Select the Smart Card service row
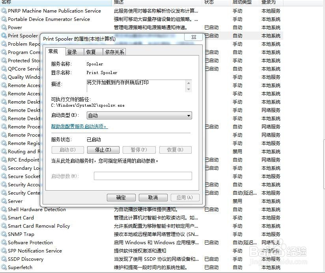Viewport: 325px width, 273px height. [142, 217]
